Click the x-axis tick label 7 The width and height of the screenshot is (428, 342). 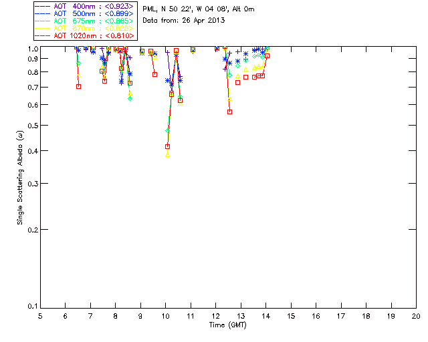pos(90,316)
